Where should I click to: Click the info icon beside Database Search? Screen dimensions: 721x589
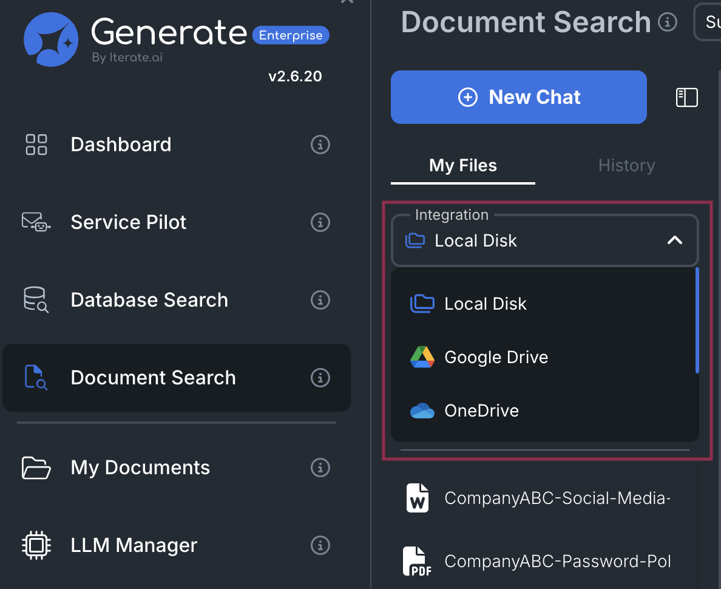pyautogui.click(x=320, y=300)
